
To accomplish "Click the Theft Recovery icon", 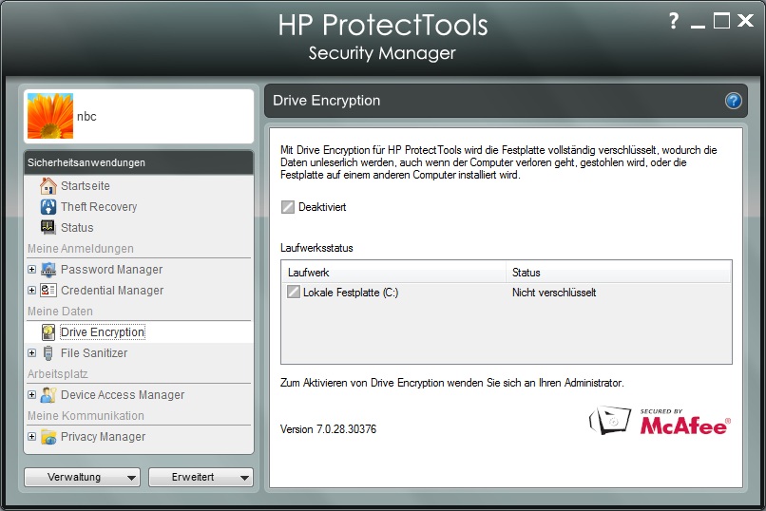I will [48, 207].
